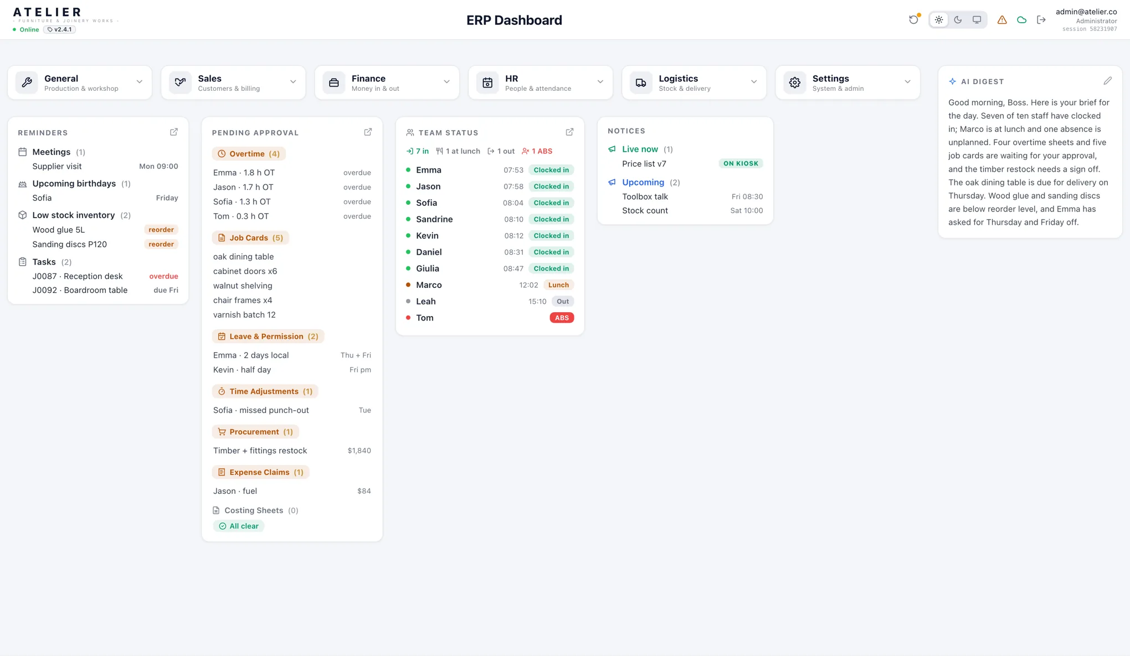Open the Overtime (4) approval category

point(249,154)
